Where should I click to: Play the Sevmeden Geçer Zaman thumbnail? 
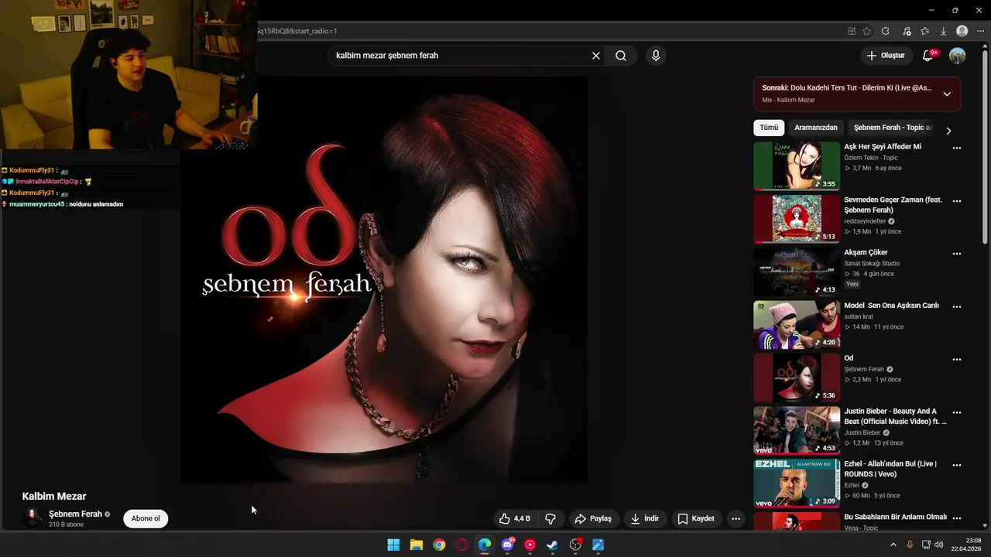point(797,219)
